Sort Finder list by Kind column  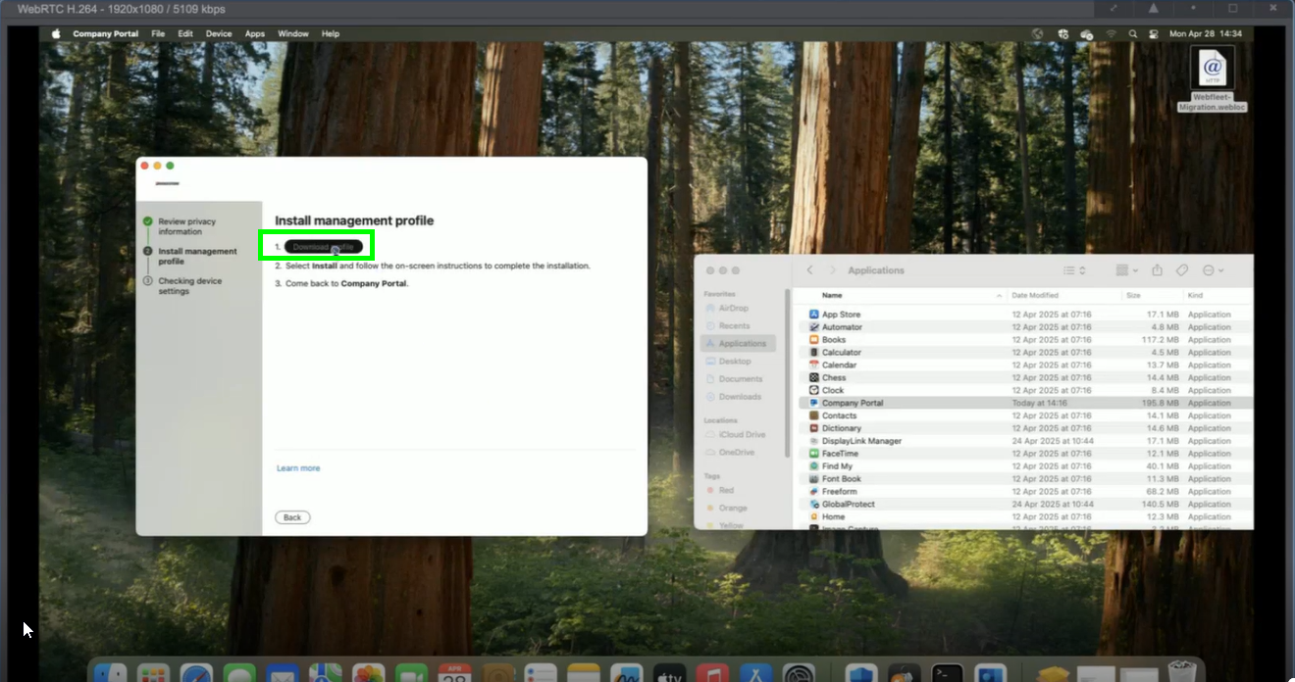click(1195, 295)
